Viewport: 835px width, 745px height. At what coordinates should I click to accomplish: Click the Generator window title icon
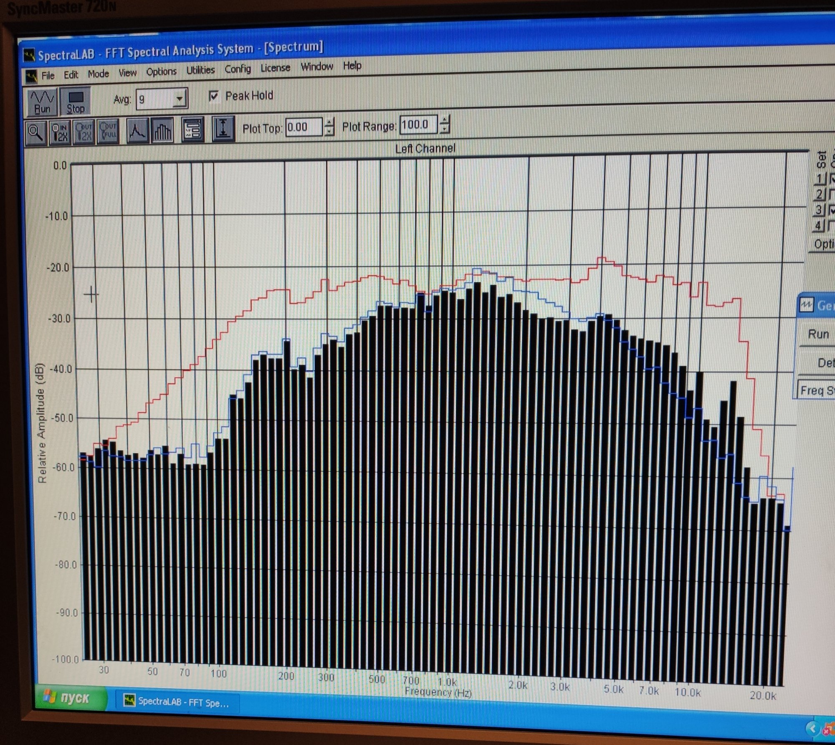(x=806, y=305)
